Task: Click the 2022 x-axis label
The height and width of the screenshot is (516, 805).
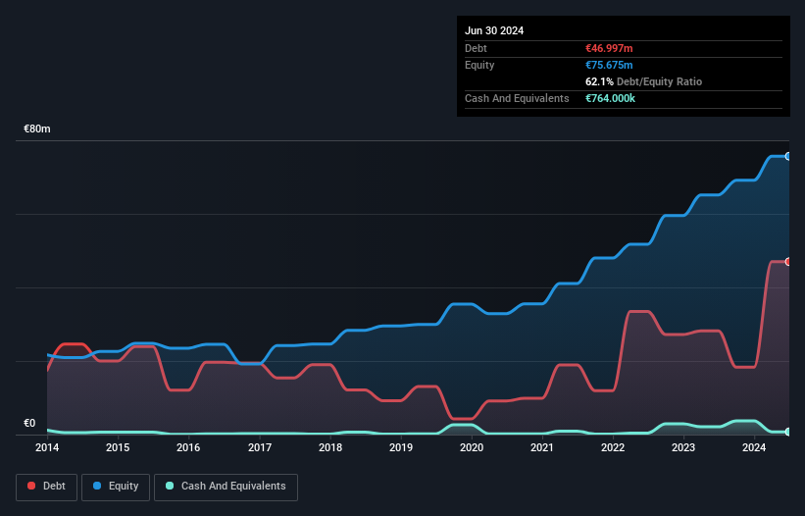Action: click(613, 447)
